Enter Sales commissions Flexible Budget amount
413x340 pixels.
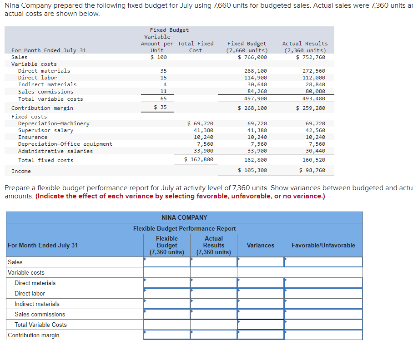[167, 314]
